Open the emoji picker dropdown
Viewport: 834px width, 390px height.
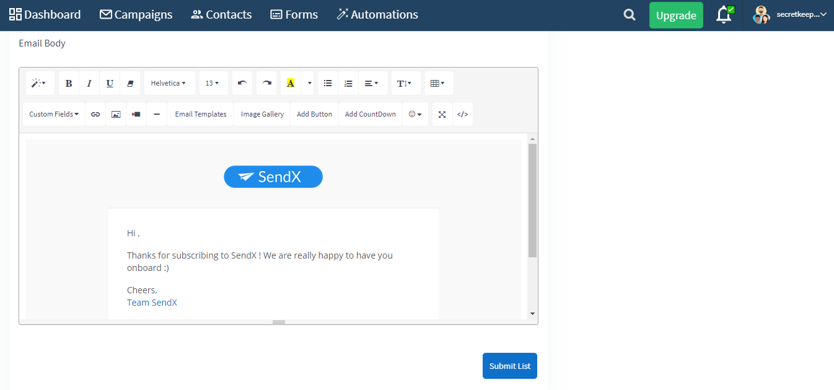(x=415, y=114)
